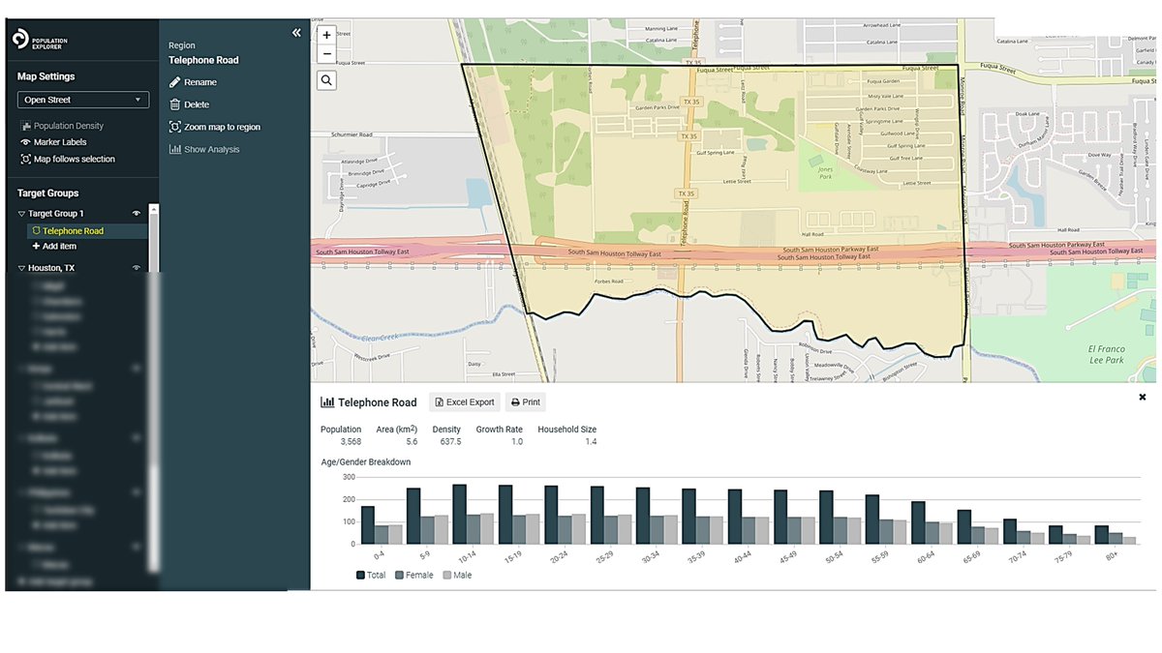The image size is (1162, 653).
Task: Click the Misty Vale Lane map label
Action: coord(886,97)
